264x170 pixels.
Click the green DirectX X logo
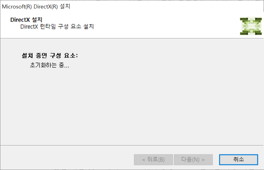[x=251, y=26]
